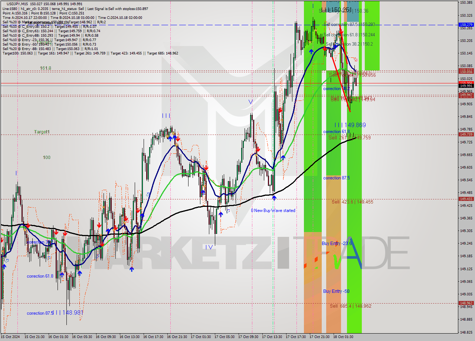Click the 149.545 price axis value
475x341 pixels.
(x=466, y=180)
